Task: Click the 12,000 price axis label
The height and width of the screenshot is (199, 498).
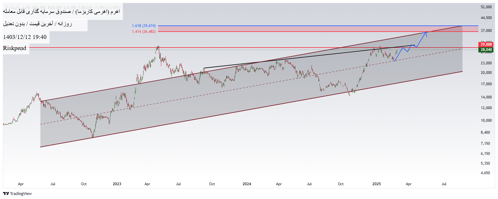Action: pos(486,108)
